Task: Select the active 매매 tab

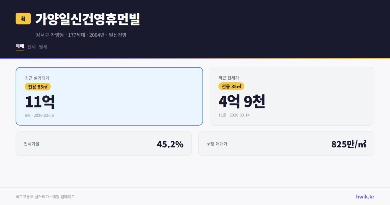Action: pyautogui.click(x=19, y=47)
